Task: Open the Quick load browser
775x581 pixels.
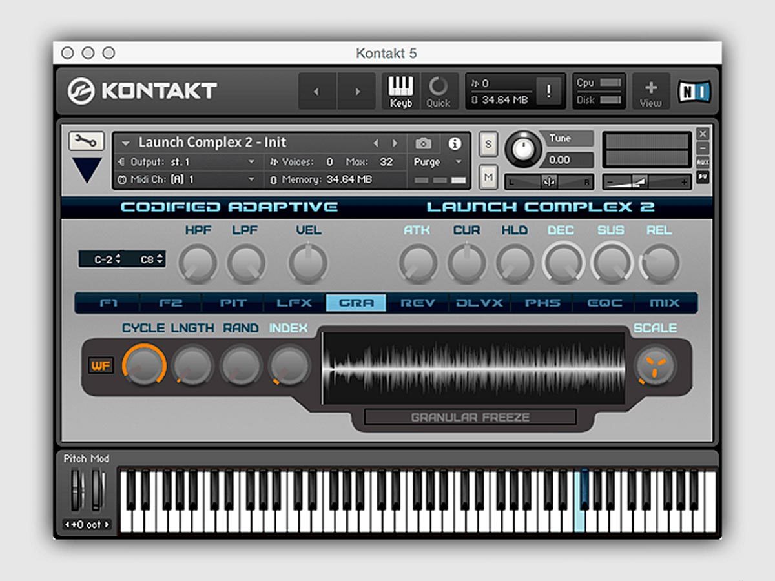Action: click(x=439, y=92)
